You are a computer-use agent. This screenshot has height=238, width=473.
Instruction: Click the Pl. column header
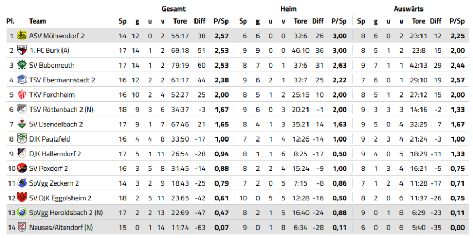(10, 21)
